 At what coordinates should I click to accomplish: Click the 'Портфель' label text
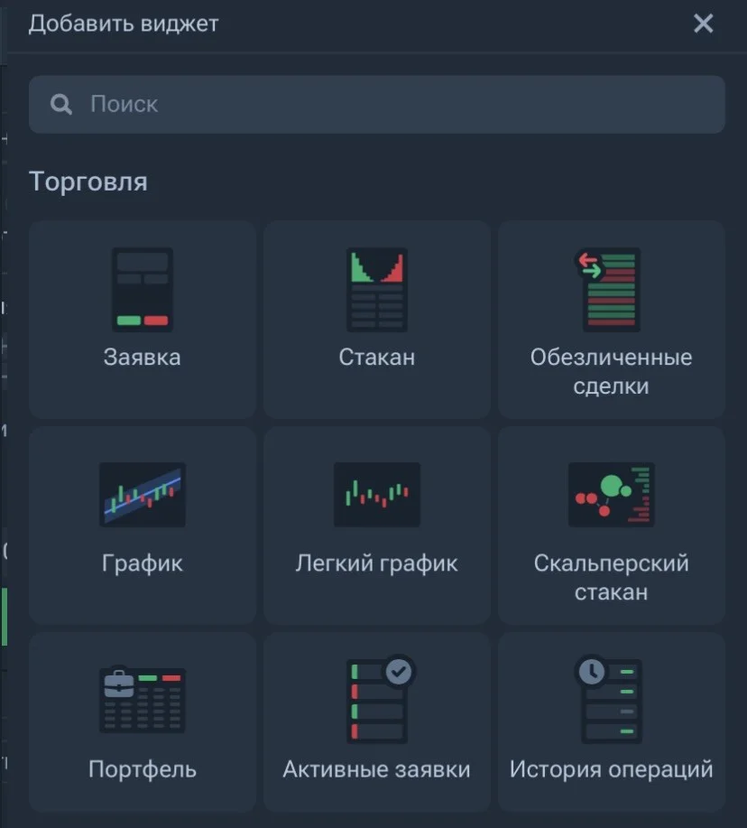coord(143,769)
